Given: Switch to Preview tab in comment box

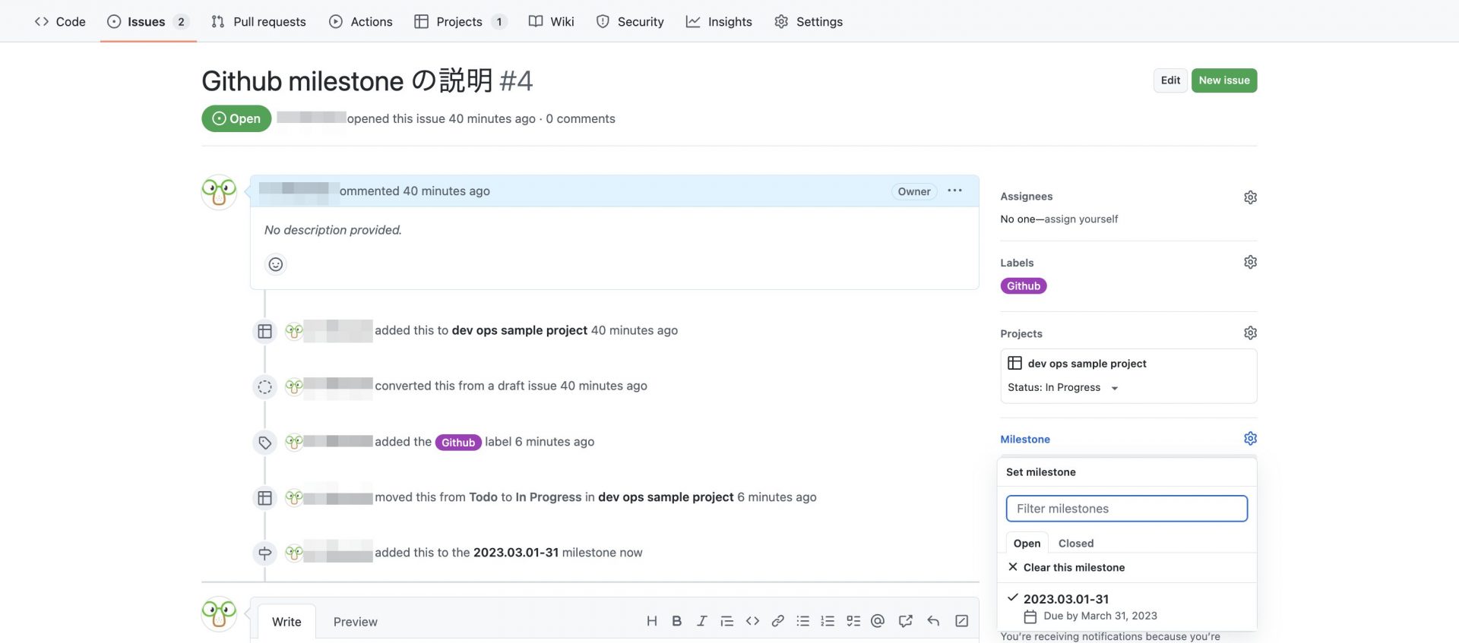Looking at the screenshot, I should pos(355,622).
